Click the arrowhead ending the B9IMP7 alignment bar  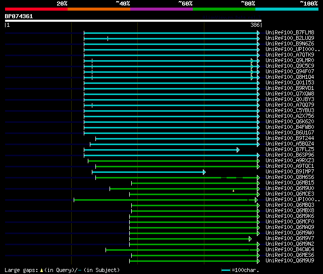[x=204, y=172]
